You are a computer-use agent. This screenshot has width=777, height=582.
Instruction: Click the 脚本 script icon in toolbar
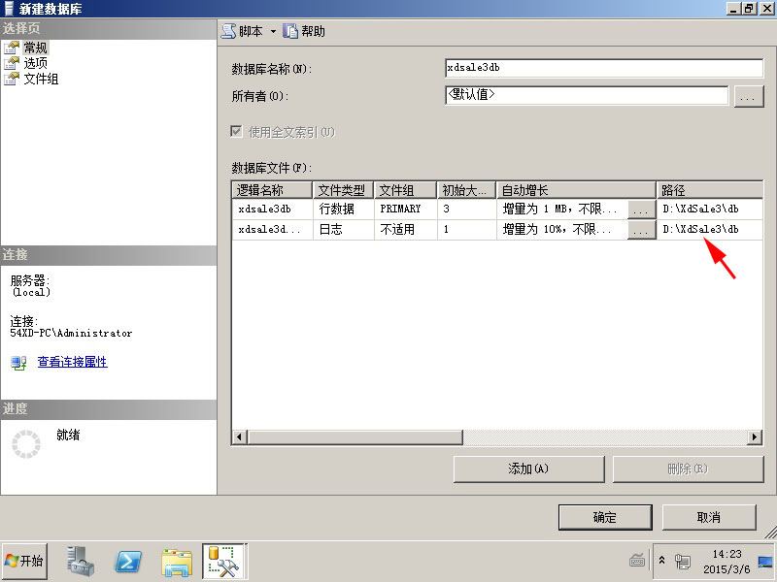pos(228,31)
